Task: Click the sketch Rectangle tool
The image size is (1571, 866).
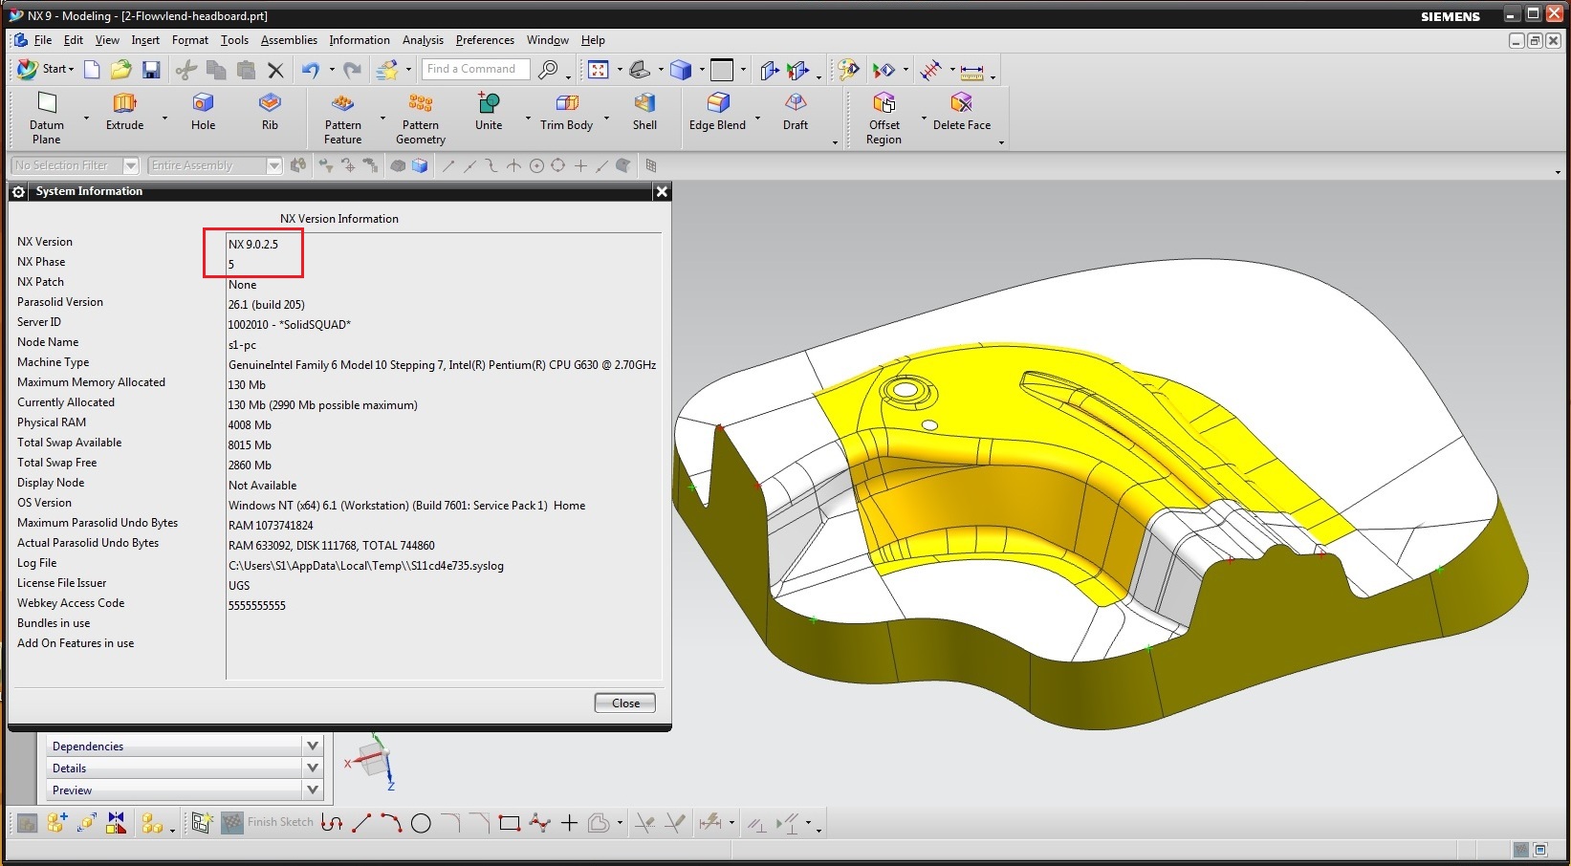Action: coord(510,823)
